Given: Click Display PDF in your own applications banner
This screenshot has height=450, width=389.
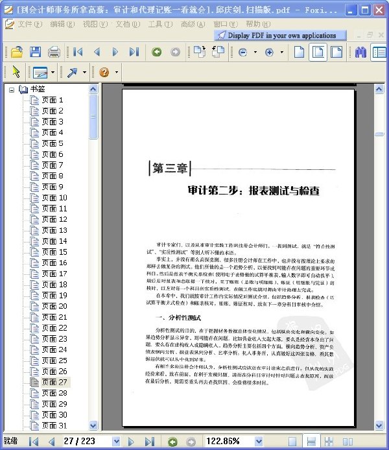Looking at the screenshot, I should 280,35.
